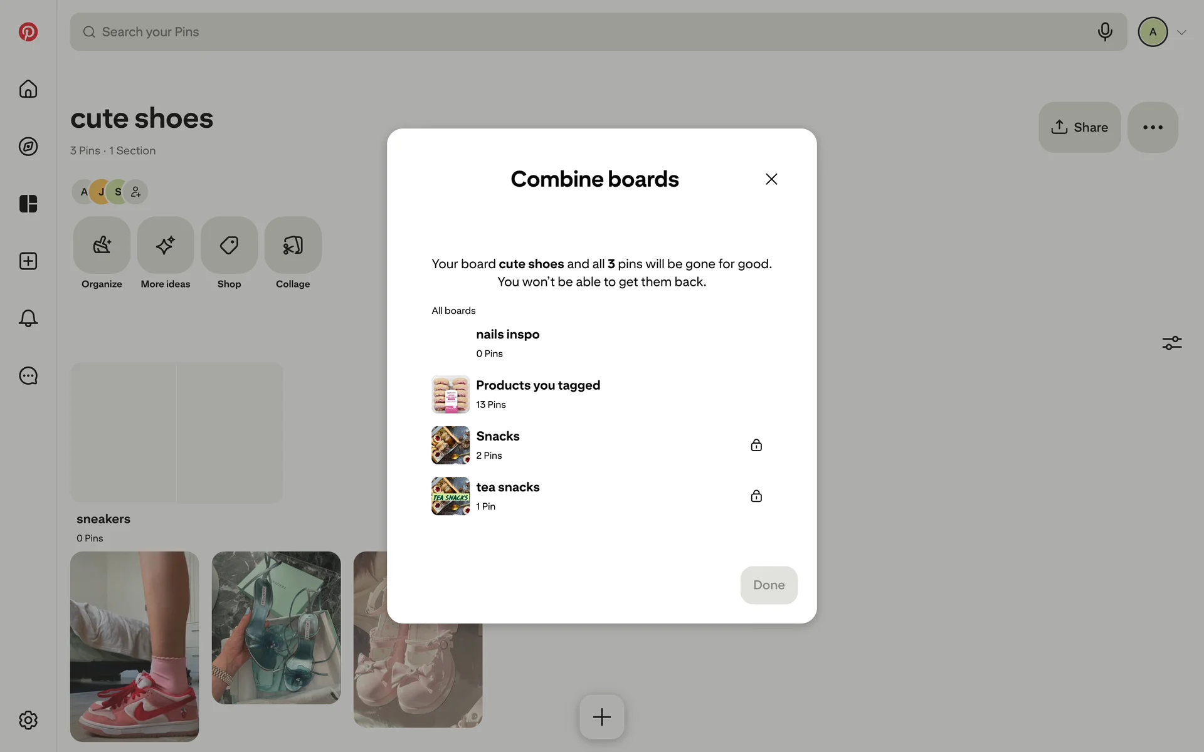Click the voice search microphone icon
The height and width of the screenshot is (752, 1204).
coord(1105,32)
